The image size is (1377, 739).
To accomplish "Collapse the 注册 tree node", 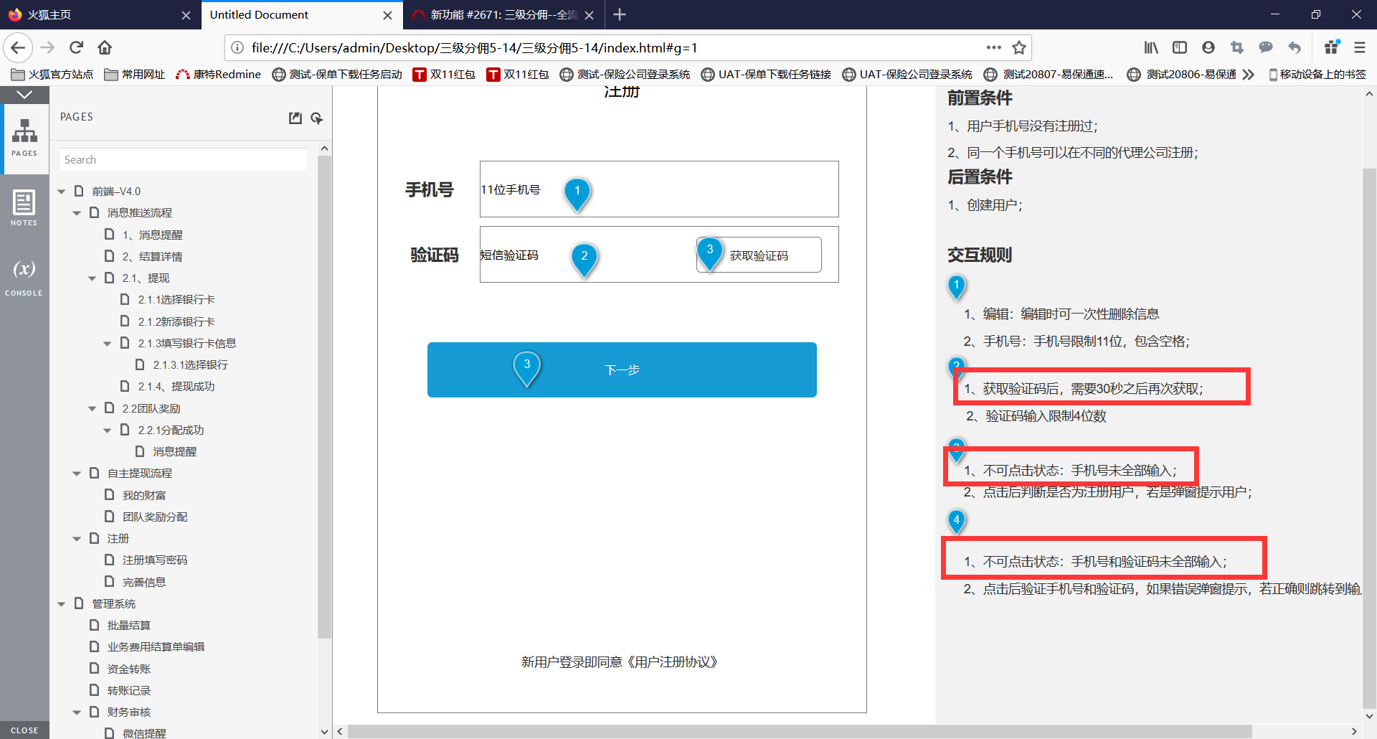I will coord(77,539).
